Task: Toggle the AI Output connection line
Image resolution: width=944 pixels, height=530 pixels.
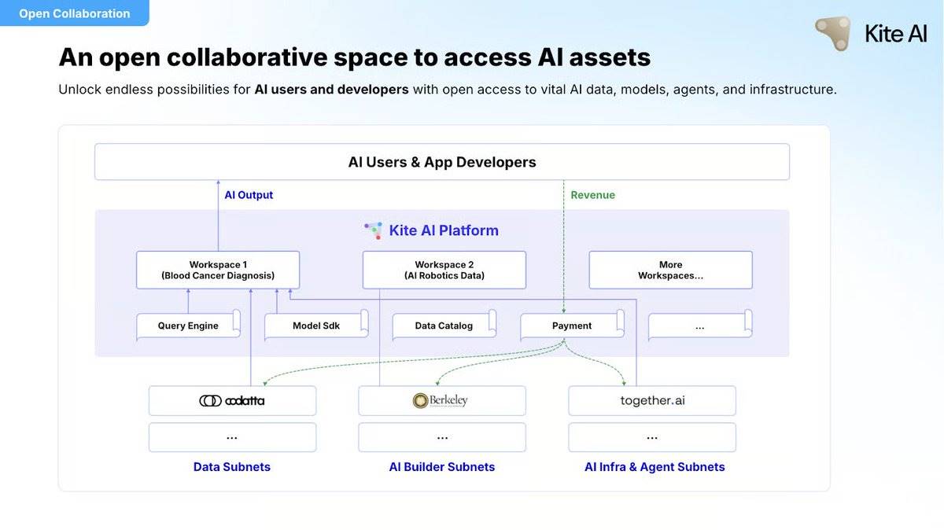Action: click(249, 195)
